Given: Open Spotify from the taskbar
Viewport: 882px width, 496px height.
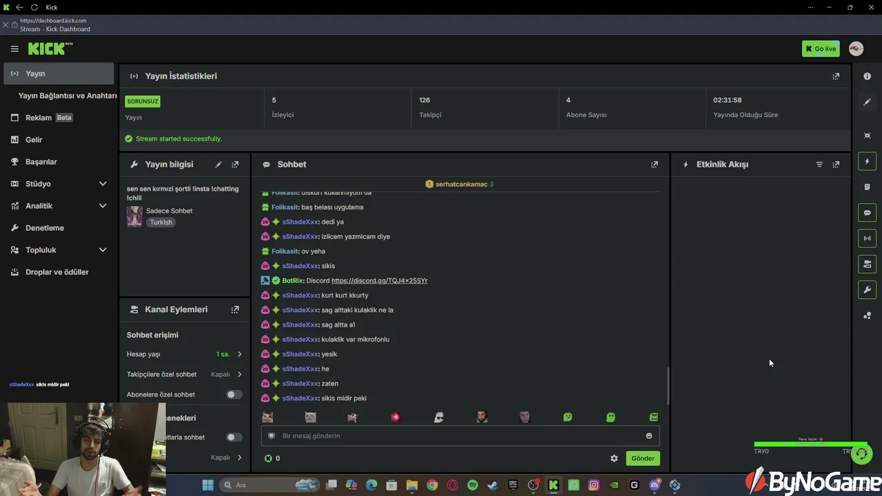Looking at the screenshot, I should (473, 485).
